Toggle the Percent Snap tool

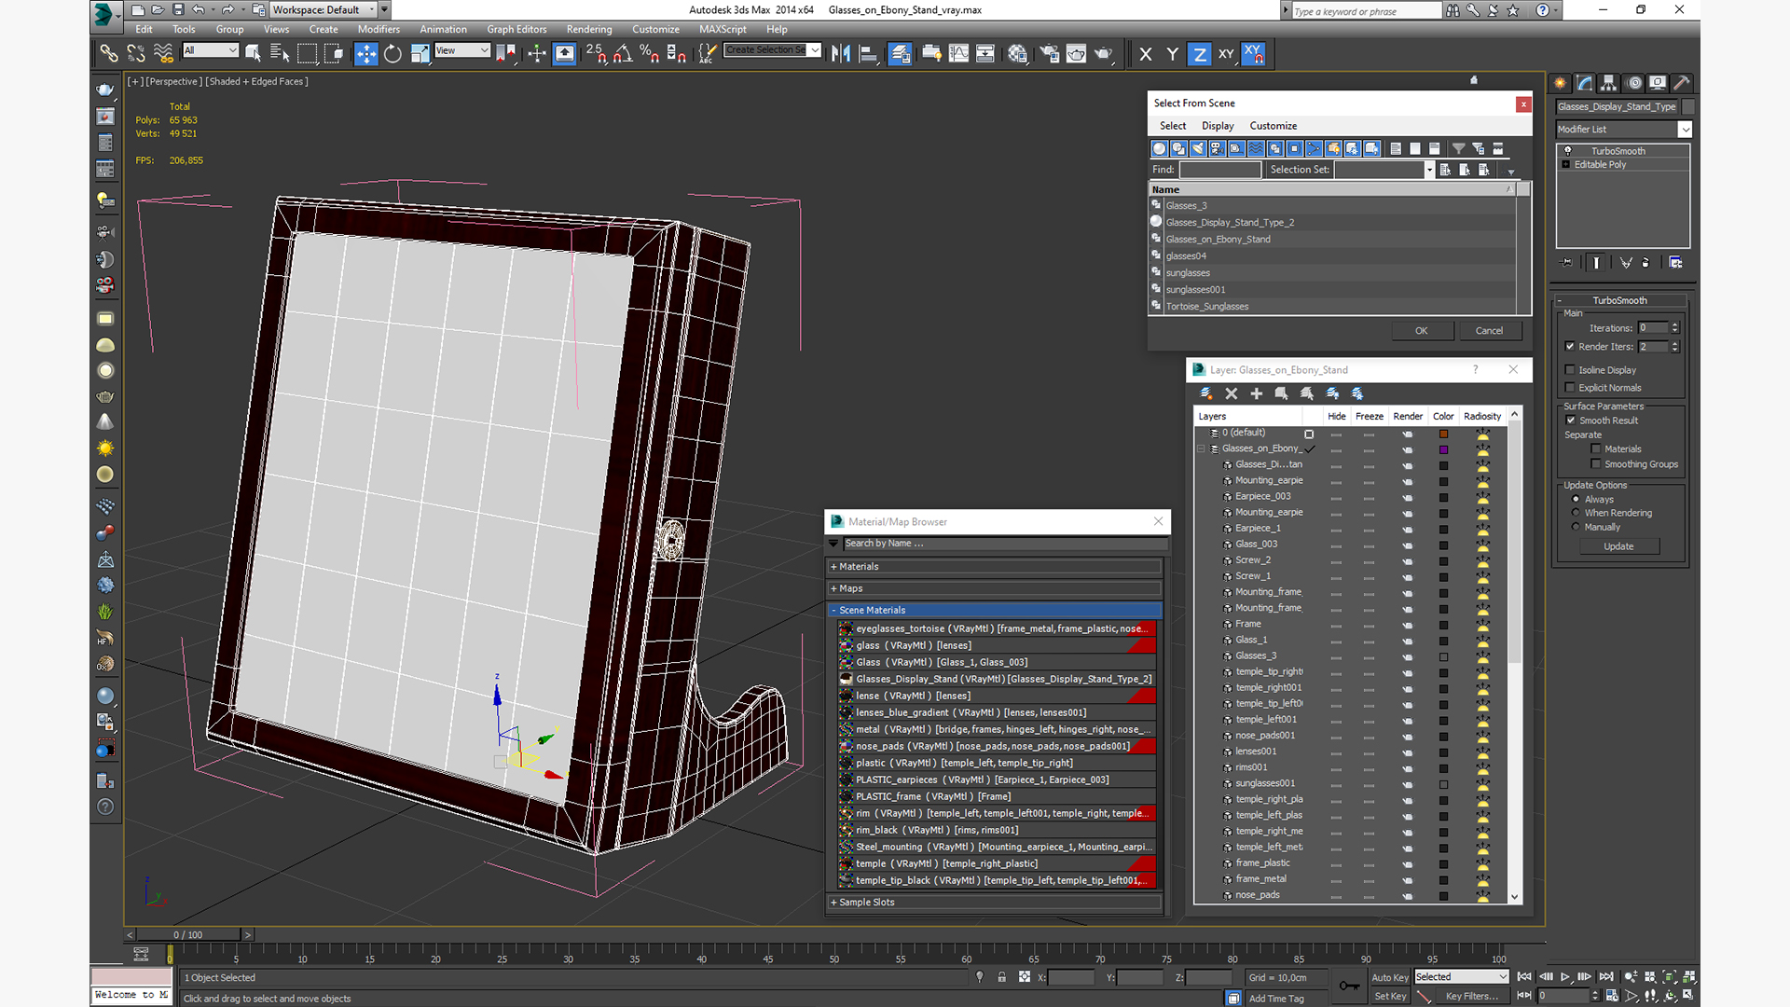tap(650, 54)
